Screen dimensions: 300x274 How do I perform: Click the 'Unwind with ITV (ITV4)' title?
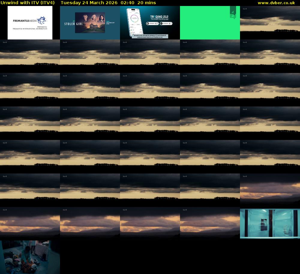(x=28, y=3)
